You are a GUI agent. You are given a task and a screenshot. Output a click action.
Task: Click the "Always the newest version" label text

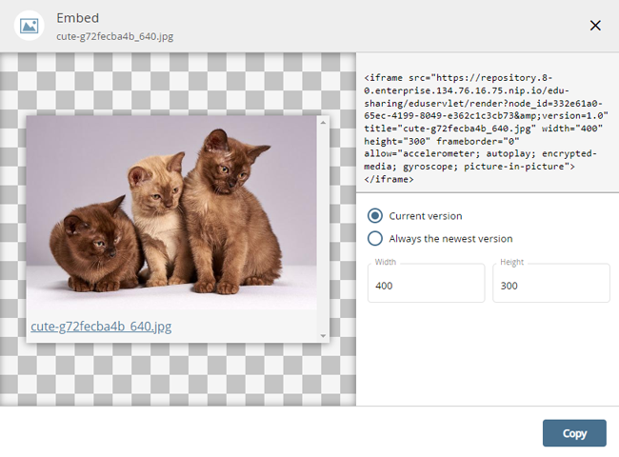(450, 239)
